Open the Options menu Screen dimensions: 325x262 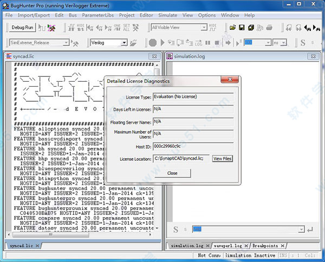click(x=207, y=15)
